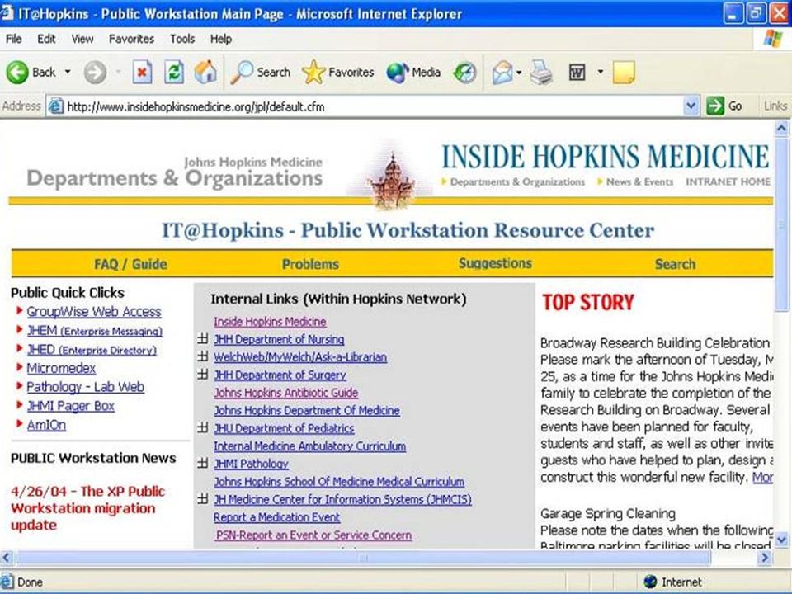Open the AmIOn link
The height and width of the screenshot is (594, 792).
pyautogui.click(x=46, y=425)
